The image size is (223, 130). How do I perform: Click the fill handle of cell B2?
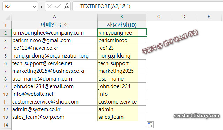click(x=146, y=37)
